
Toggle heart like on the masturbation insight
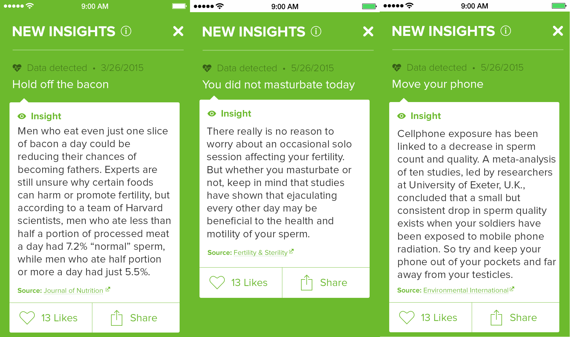(x=217, y=282)
